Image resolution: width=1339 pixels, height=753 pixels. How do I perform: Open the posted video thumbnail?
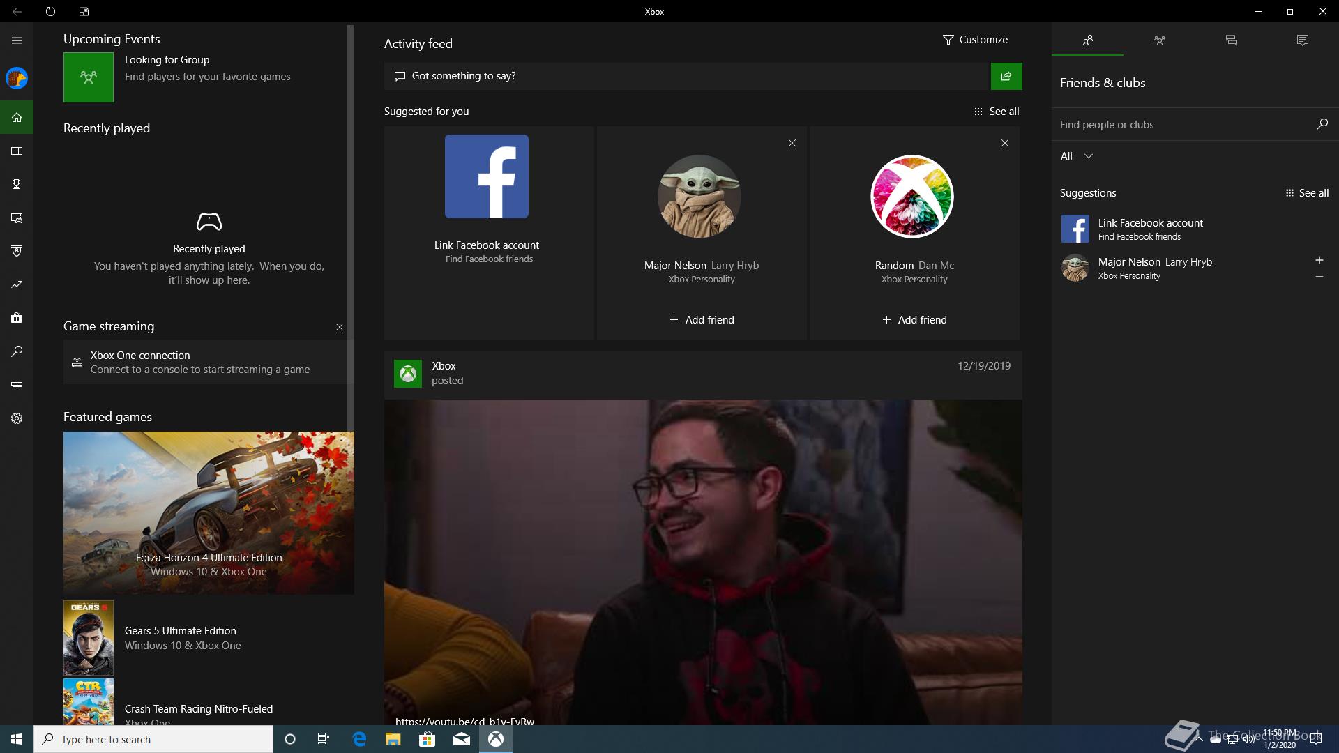click(703, 562)
